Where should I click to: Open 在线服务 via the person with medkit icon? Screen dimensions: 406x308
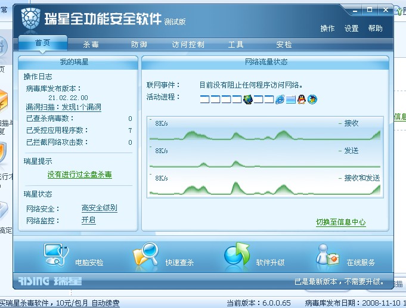click(327, 255)
